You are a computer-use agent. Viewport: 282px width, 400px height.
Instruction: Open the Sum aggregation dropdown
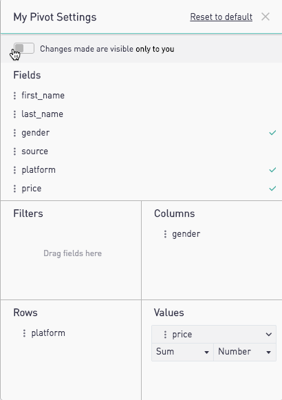point(182,352)
